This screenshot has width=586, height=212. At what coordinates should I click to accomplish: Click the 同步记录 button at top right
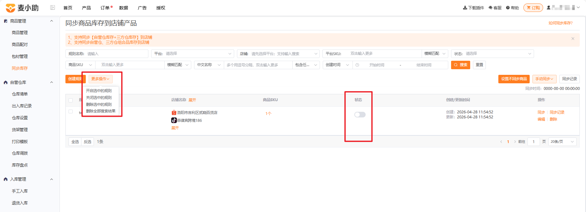[569, 79]
